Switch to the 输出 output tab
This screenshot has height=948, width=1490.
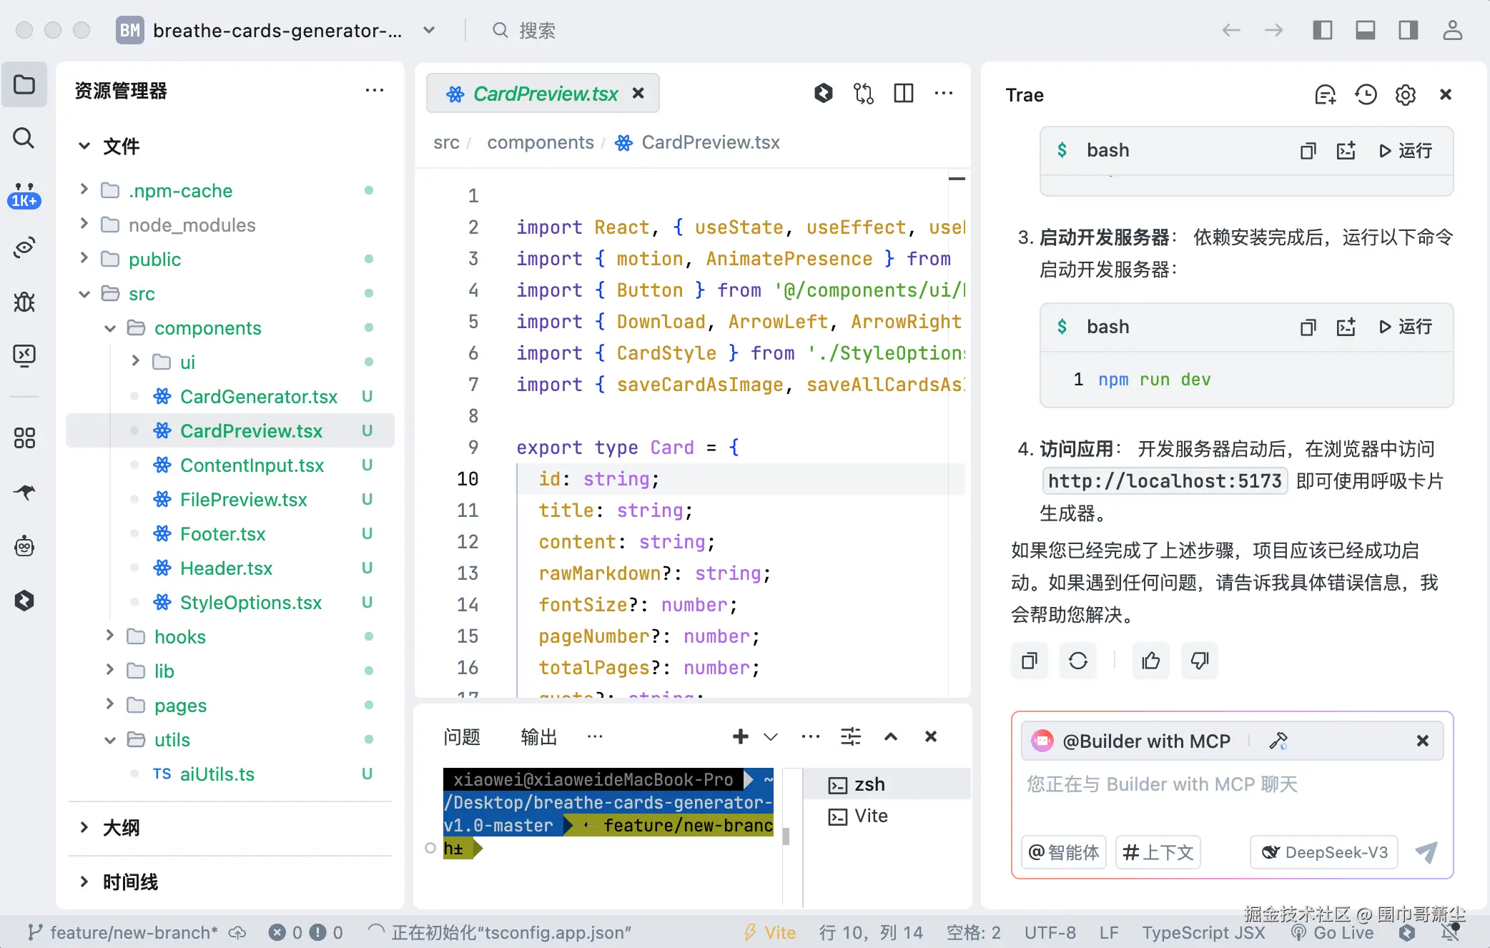538,736
